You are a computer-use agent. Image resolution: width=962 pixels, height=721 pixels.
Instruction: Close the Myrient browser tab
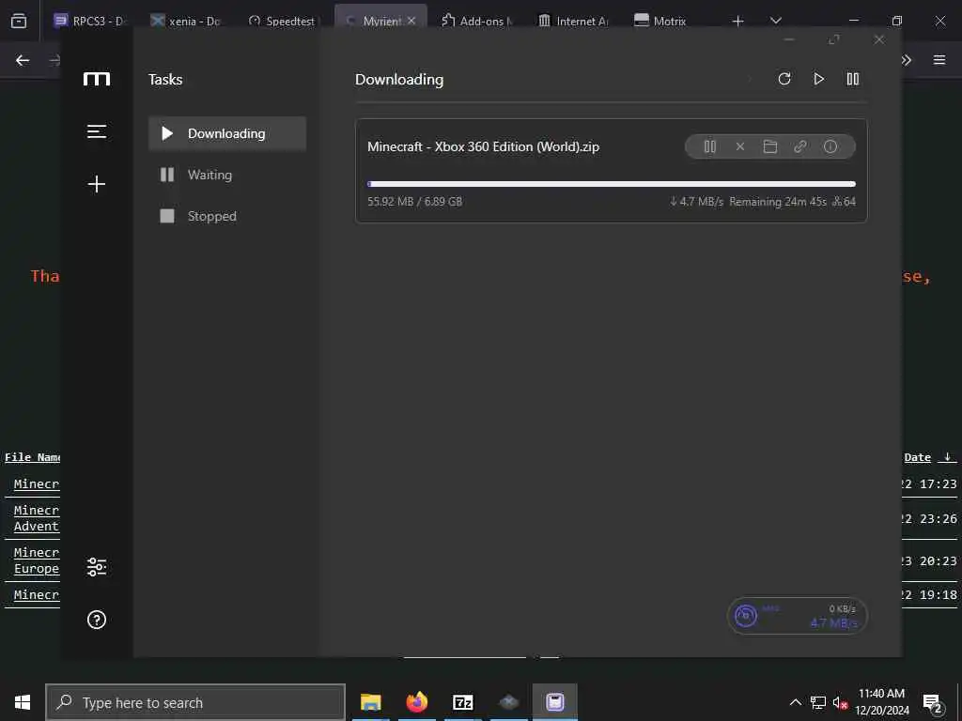point(411,21)
